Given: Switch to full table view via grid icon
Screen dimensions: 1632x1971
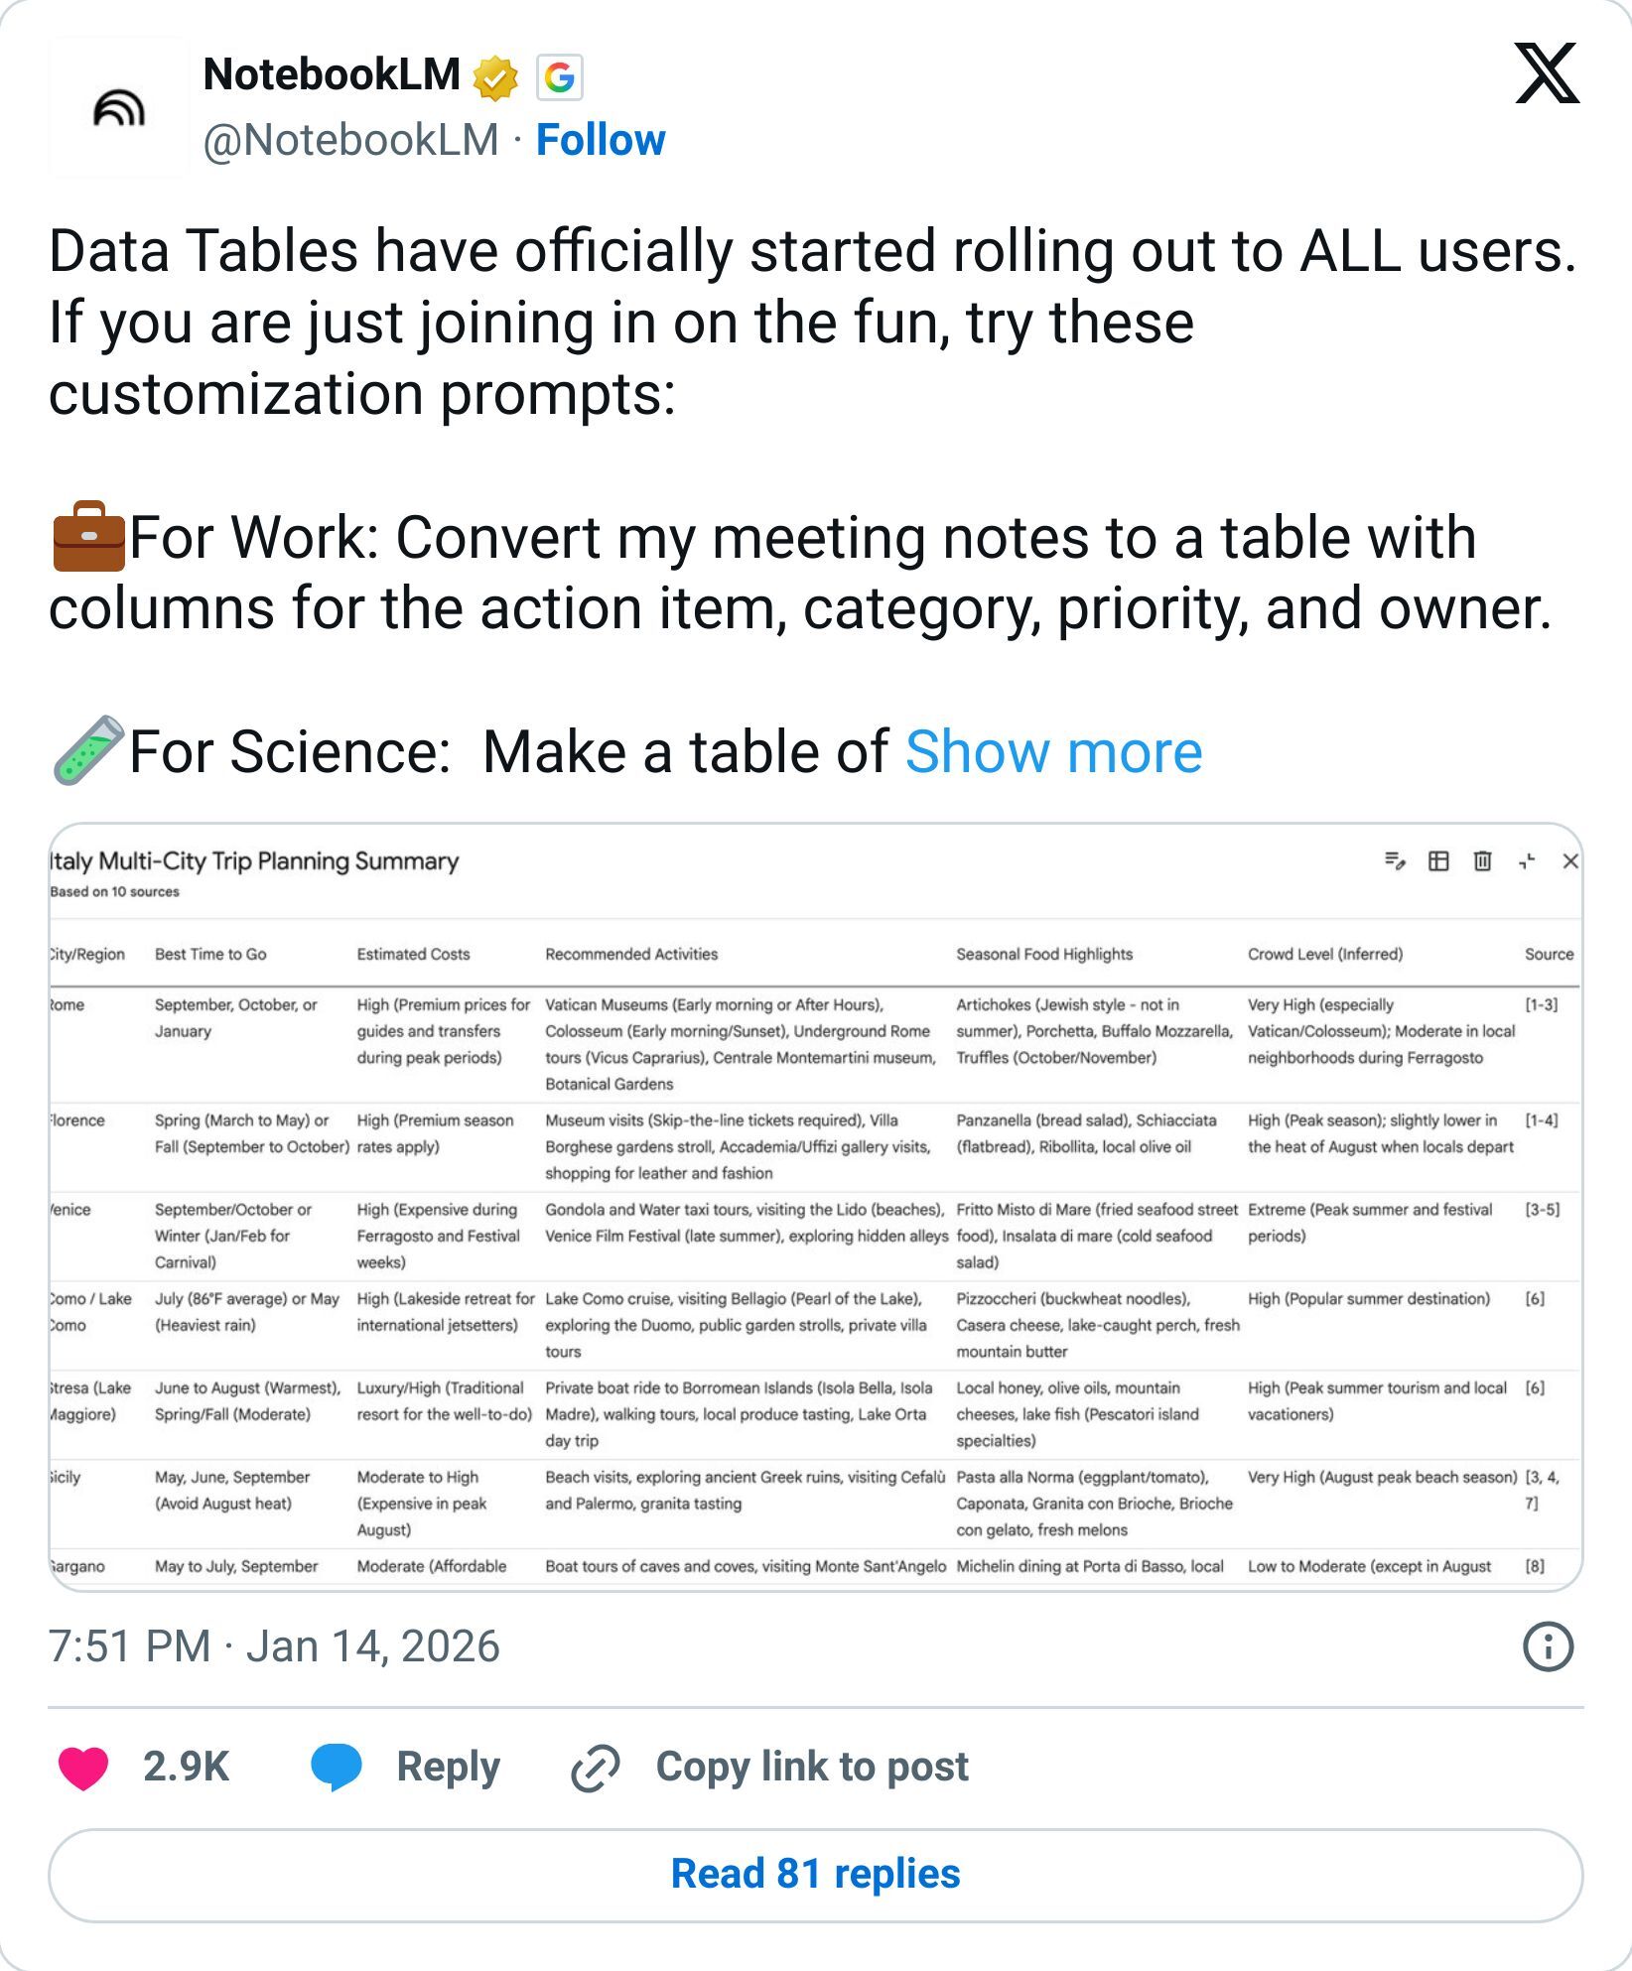Looking at the screenshot, I should coord(1438,861).
